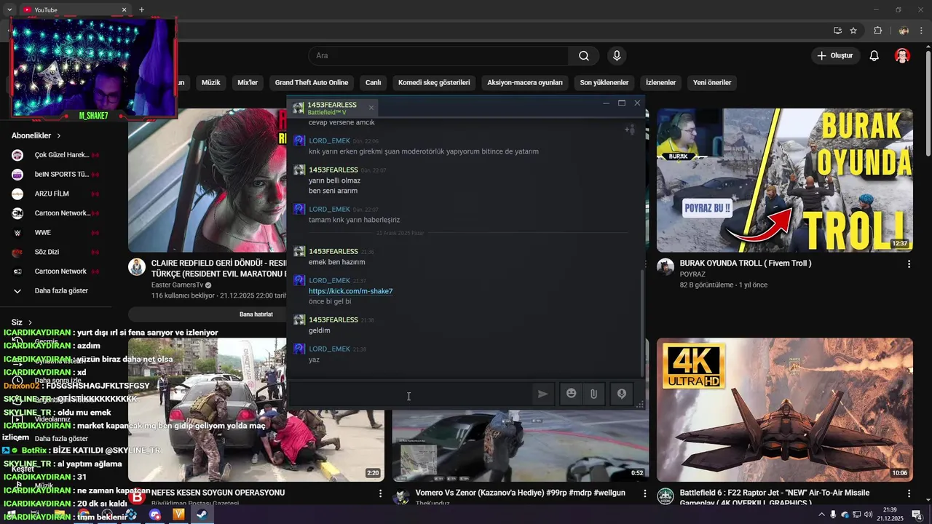
Task: Open the soygun operasyonu video thumbnail
Action: (256, 409)
